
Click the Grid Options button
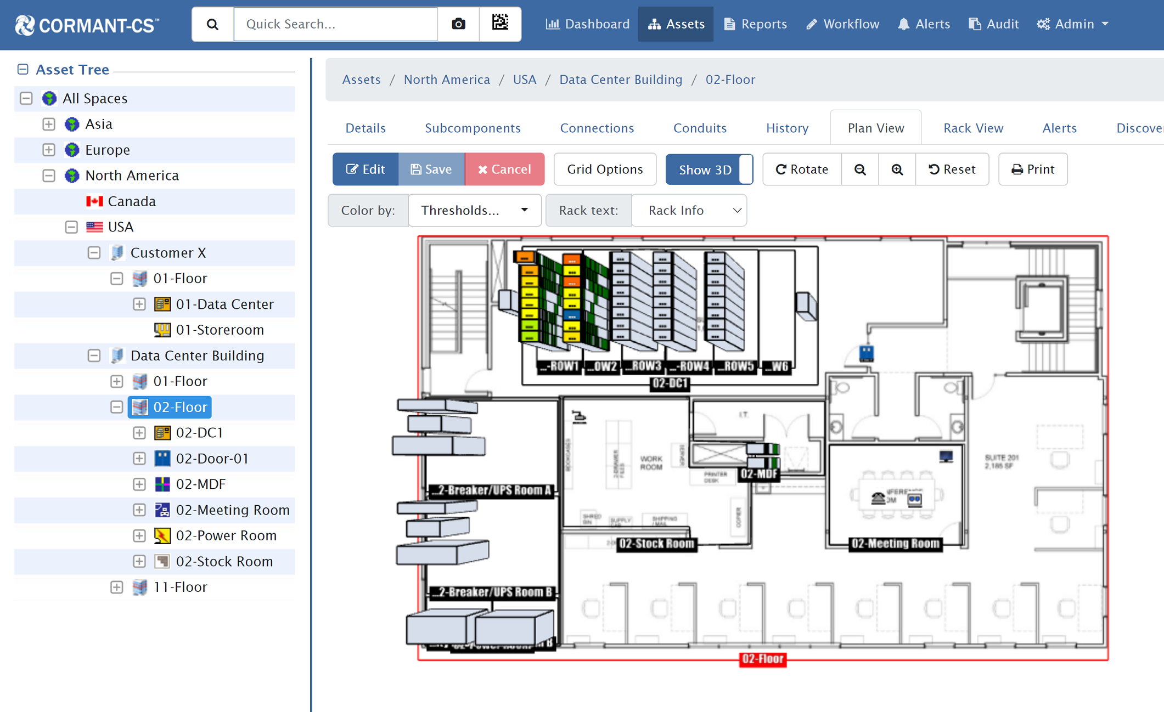605,169
